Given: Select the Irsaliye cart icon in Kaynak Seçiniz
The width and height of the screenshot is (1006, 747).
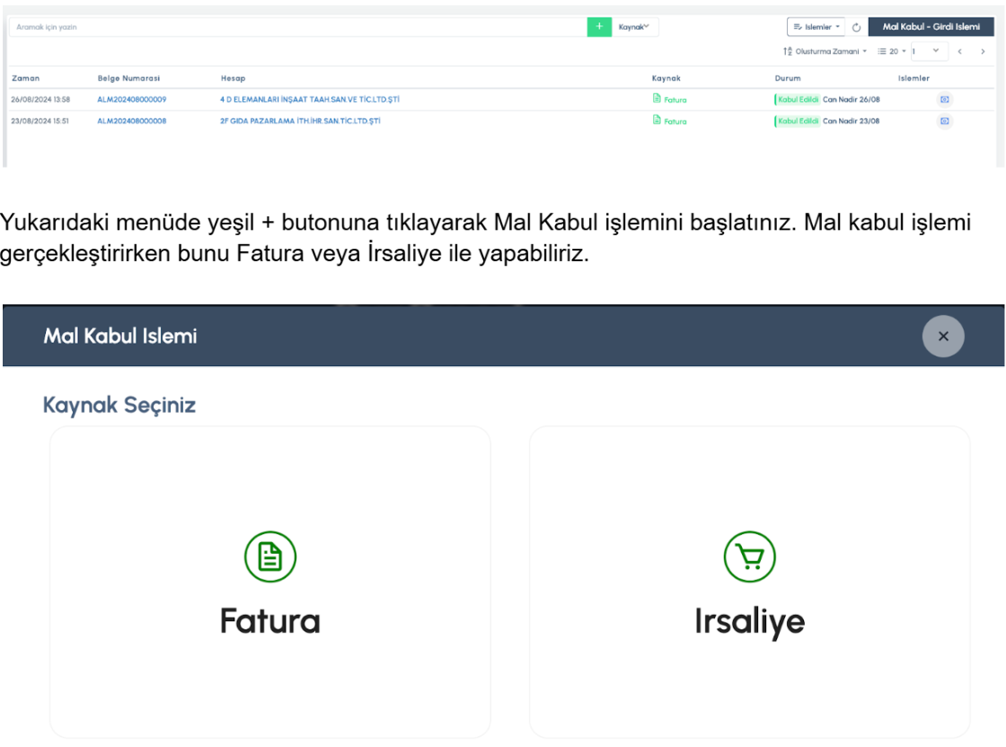Looking at the screenshot, I should pos(749,557).
